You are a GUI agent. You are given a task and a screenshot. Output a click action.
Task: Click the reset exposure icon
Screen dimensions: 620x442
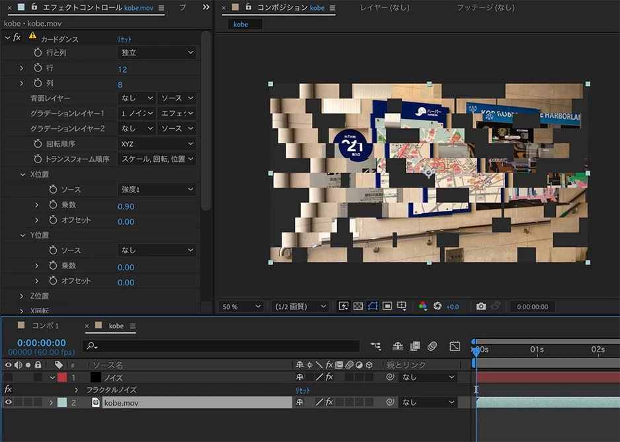click(437, 307)
